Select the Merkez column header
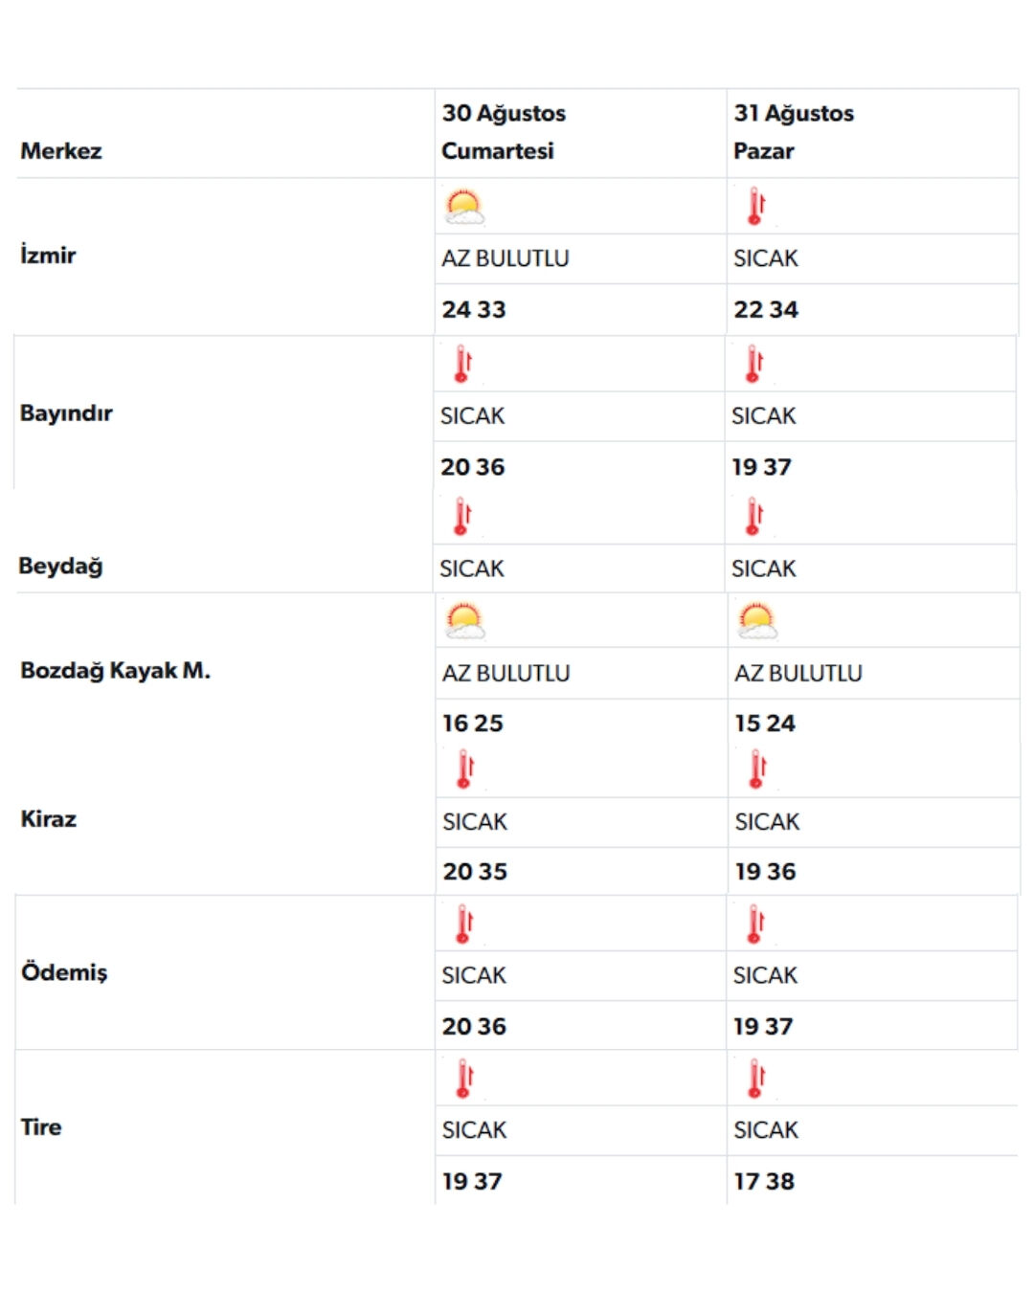1034x1292 pixels. 61,151
